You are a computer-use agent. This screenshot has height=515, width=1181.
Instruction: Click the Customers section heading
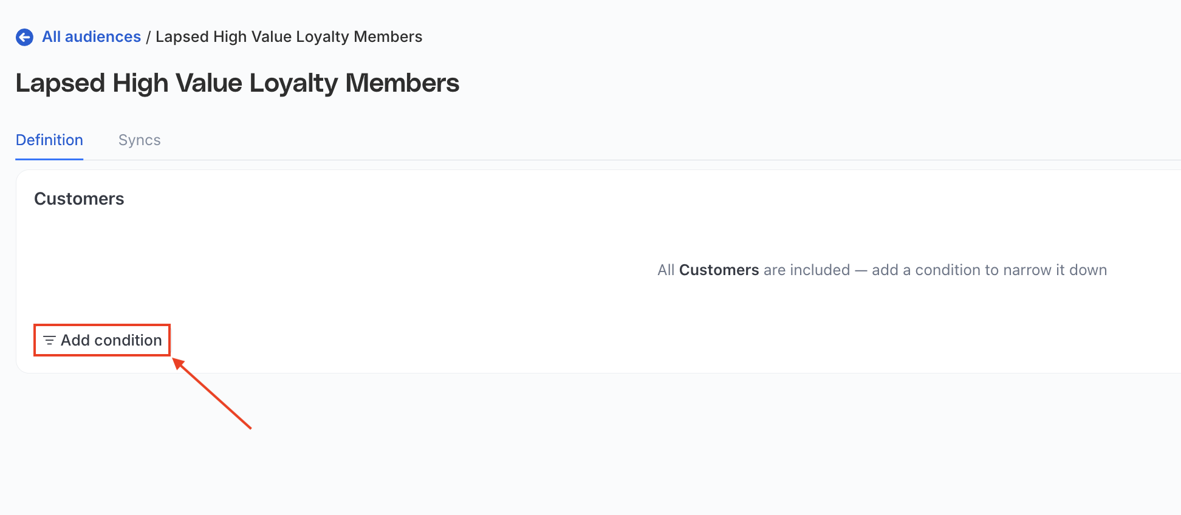pyautogui.click(x=79, y=199)
